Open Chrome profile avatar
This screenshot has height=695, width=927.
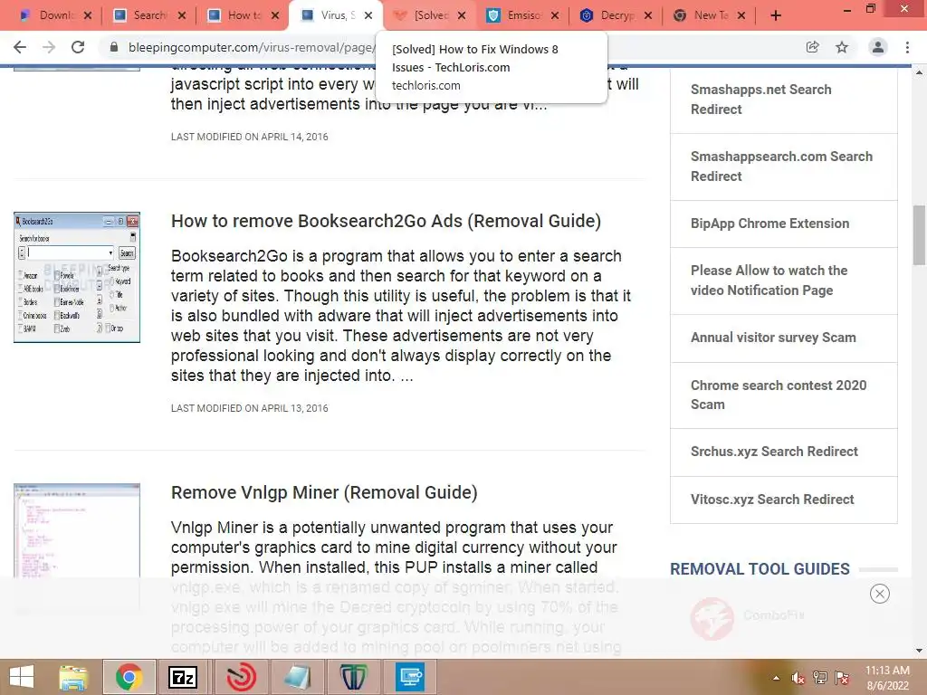[x=878, y=47]
